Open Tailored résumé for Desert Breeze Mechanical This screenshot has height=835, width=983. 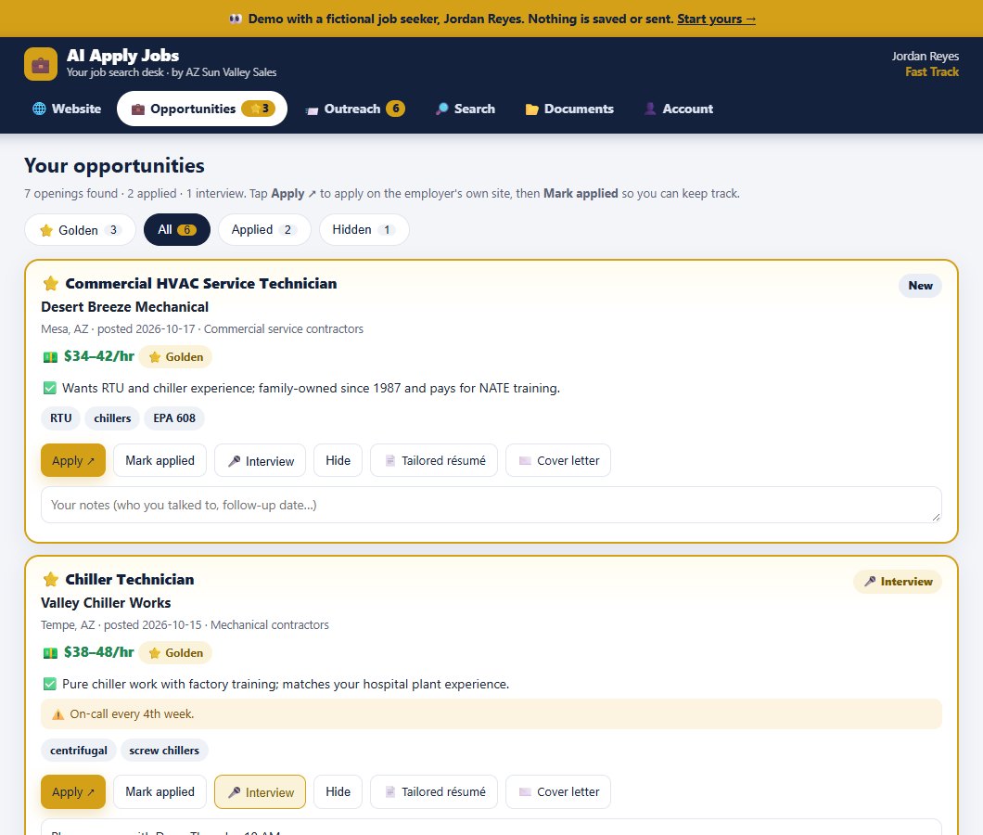pos(434,460)
